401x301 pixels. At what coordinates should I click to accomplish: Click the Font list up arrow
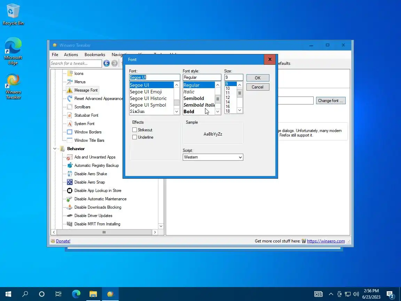pos(177,85)
